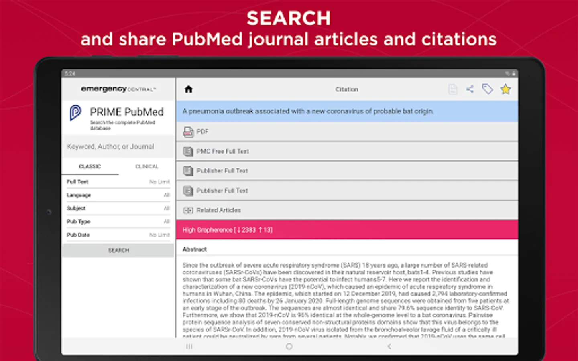Open the Language filter selector

(118, 195)
